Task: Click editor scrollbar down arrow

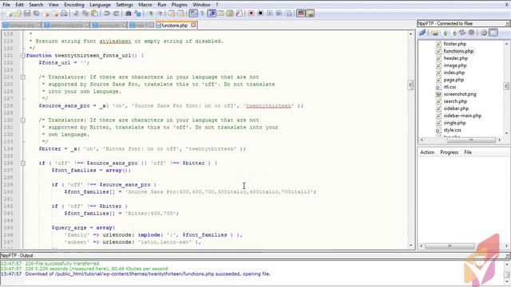Action: (x=410, y=246)
